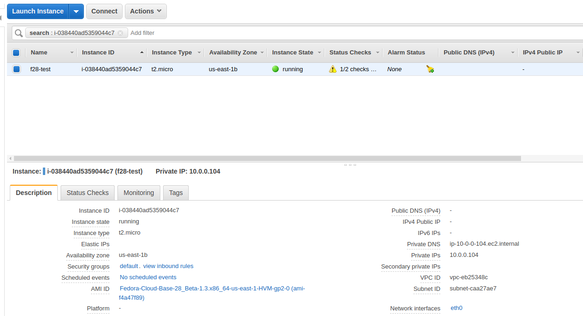Open the Public DNS (IPv4) column arrow

(513, 53)
